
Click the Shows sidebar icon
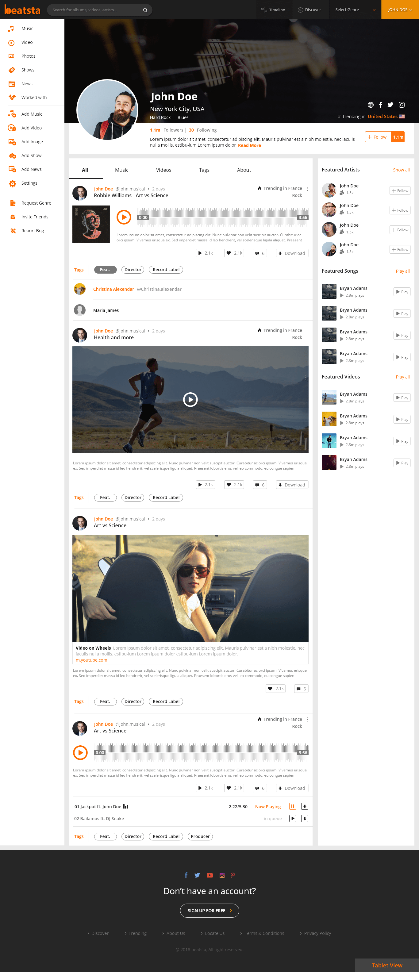click(x=12, y=70)
